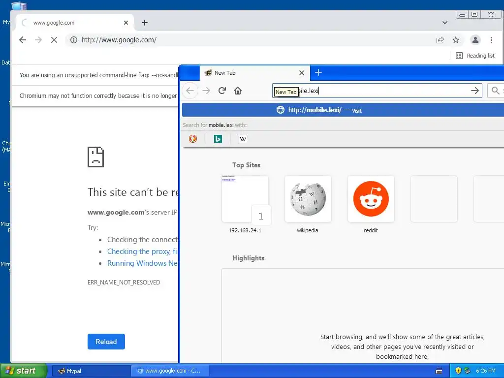Image resolution: width=504 pixels, height=378 pixels.
Task: Open a new tab in Mypal
Action: [x=318, y=73]
